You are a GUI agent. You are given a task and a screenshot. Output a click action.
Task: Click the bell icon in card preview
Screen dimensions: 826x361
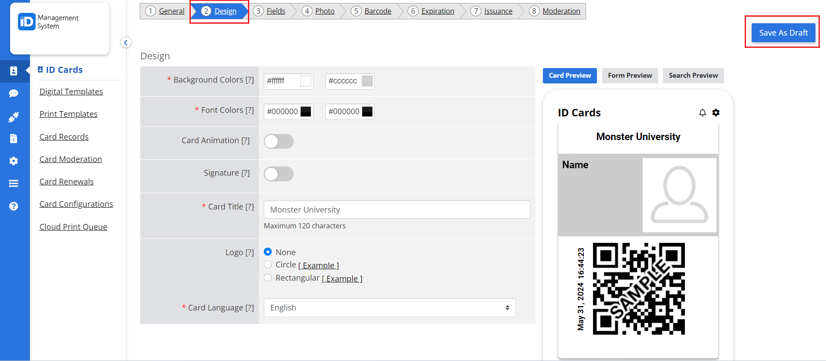[702, 113]
